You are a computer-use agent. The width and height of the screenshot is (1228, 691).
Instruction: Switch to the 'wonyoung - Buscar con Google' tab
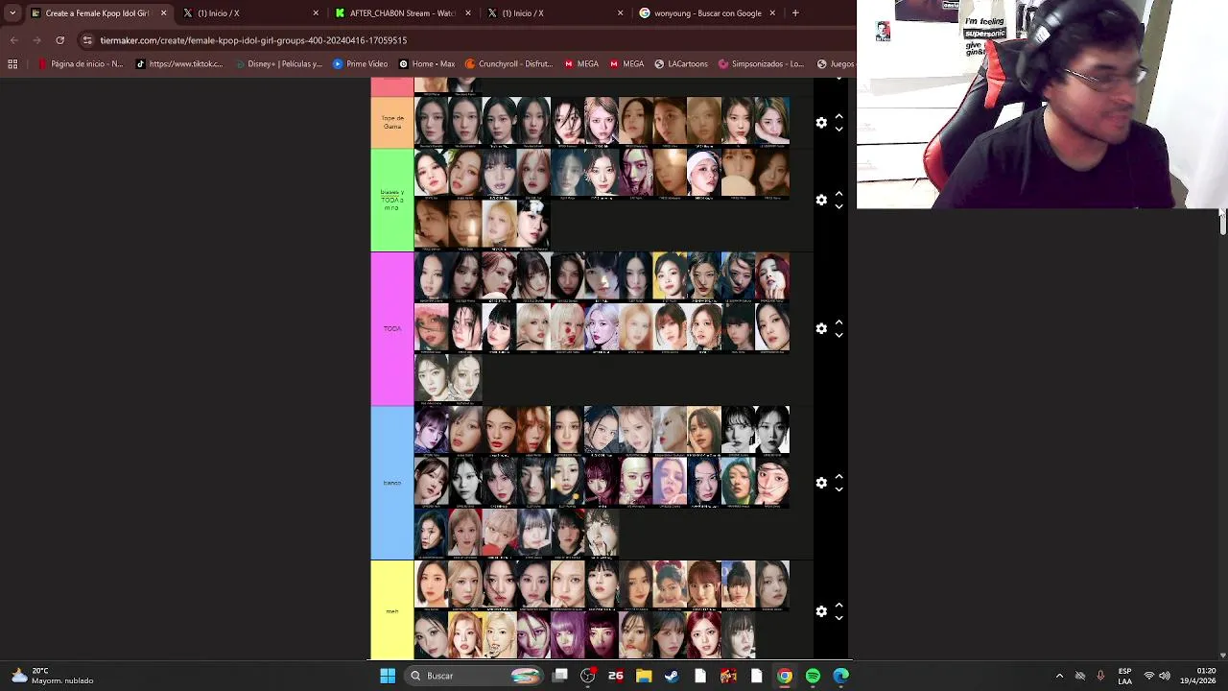[x=706, y=13]
